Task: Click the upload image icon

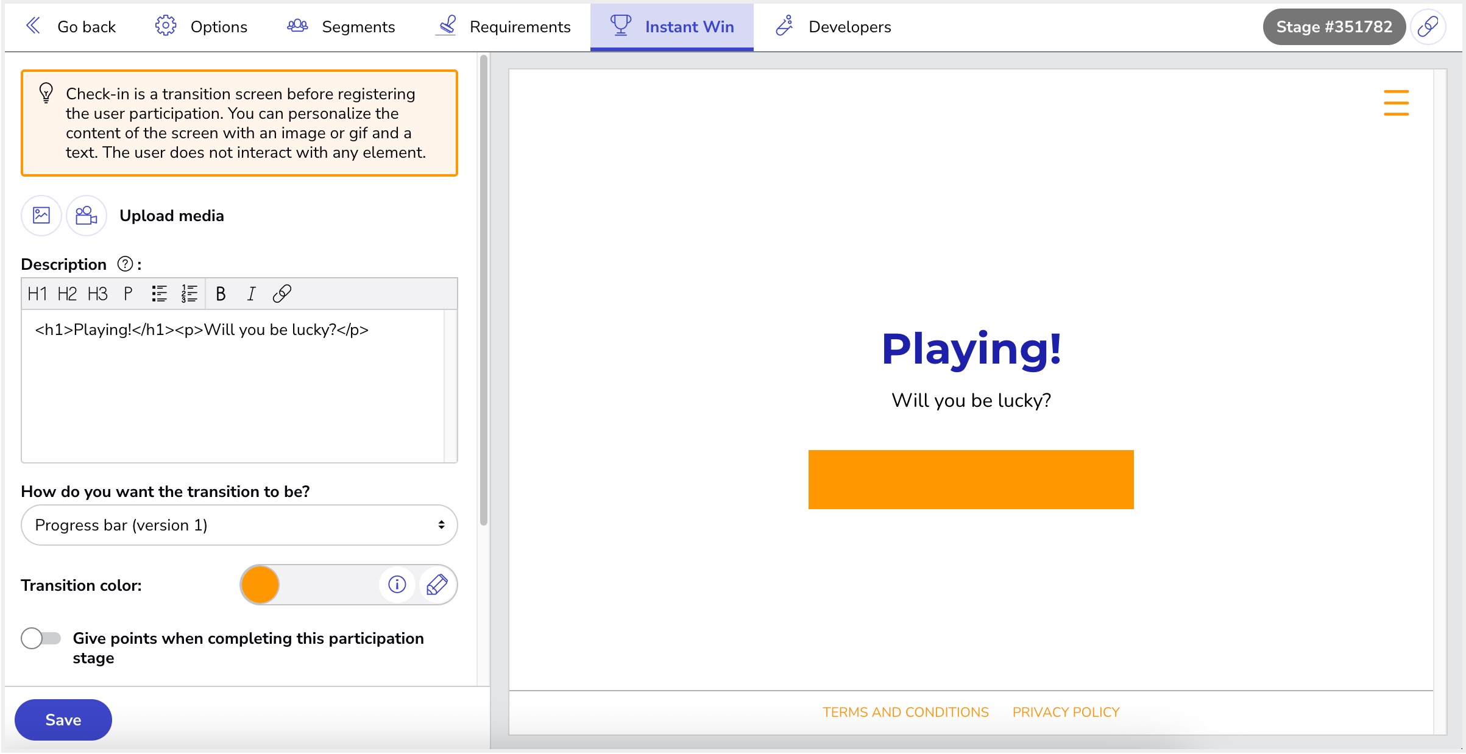Action: 41,216
